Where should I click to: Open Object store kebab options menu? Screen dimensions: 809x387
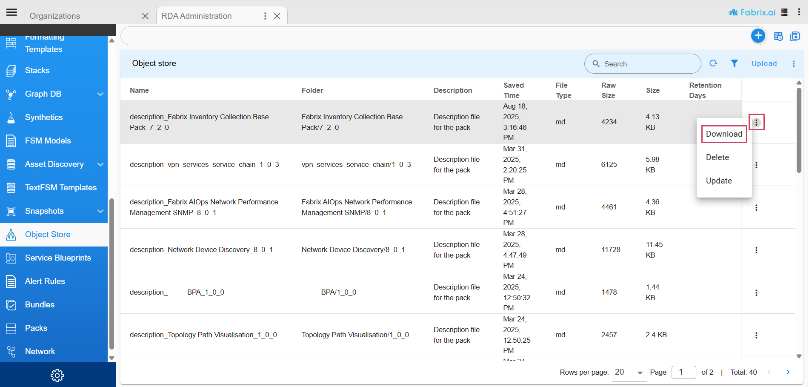[794, 63]
